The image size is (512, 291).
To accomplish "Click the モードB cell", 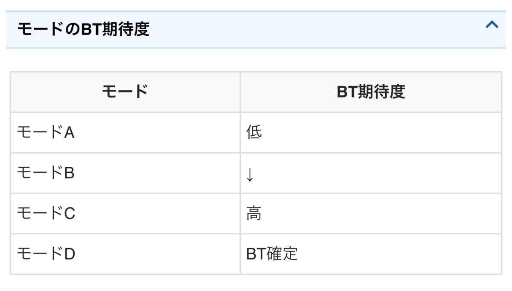I will [x=125, y=173].
